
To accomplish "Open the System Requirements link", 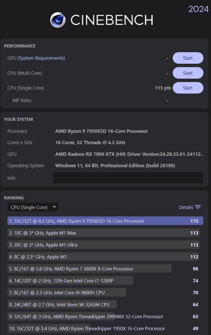I will [x=41, y=58].
